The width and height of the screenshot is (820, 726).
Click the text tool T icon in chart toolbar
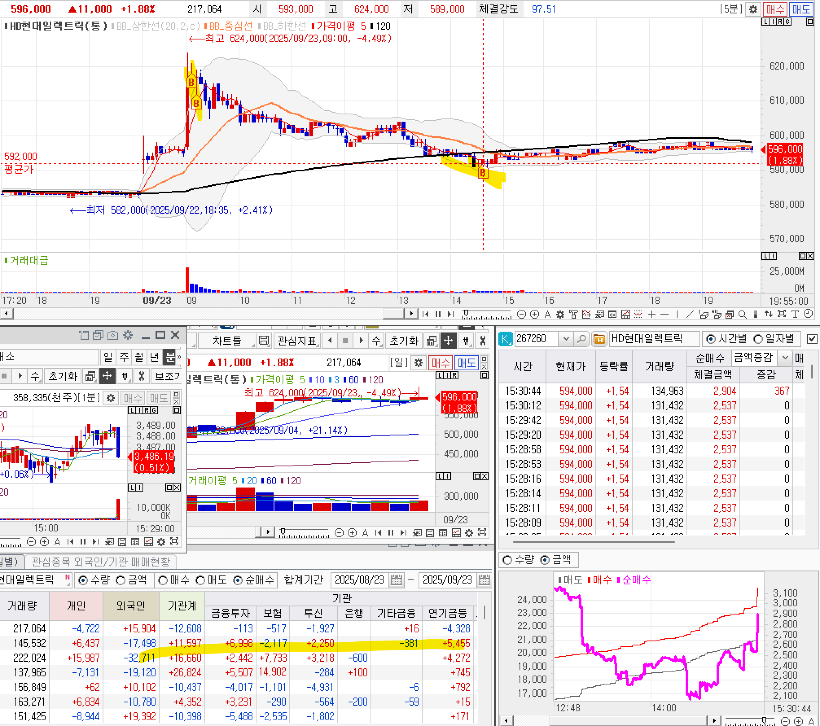tap(795, 314)
